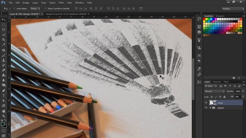Open the Info panel icon

[x=199, y=32]
